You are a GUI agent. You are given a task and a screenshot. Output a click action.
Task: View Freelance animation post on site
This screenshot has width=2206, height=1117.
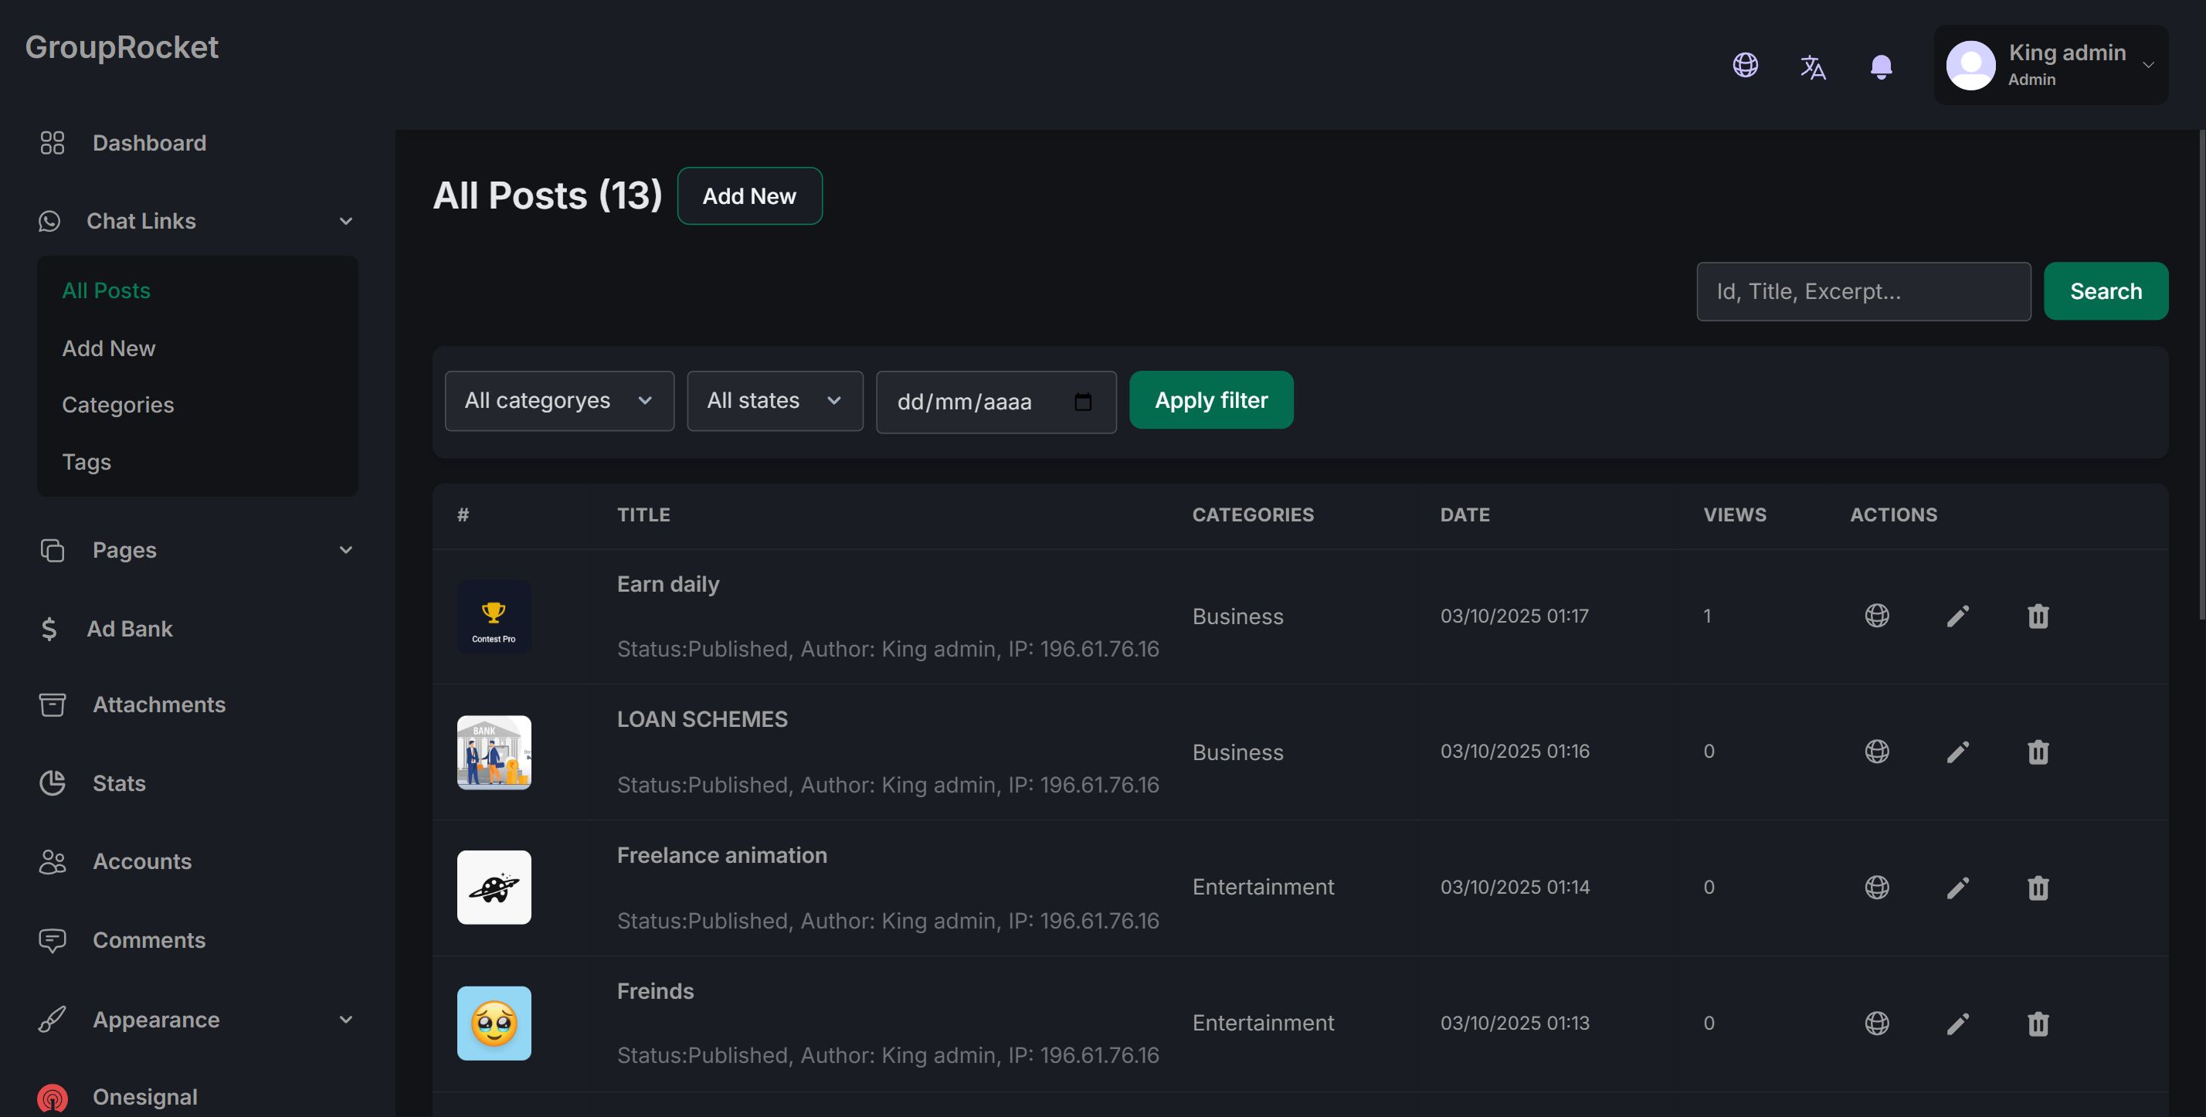pyautogui.click(x=1876, y=888)
